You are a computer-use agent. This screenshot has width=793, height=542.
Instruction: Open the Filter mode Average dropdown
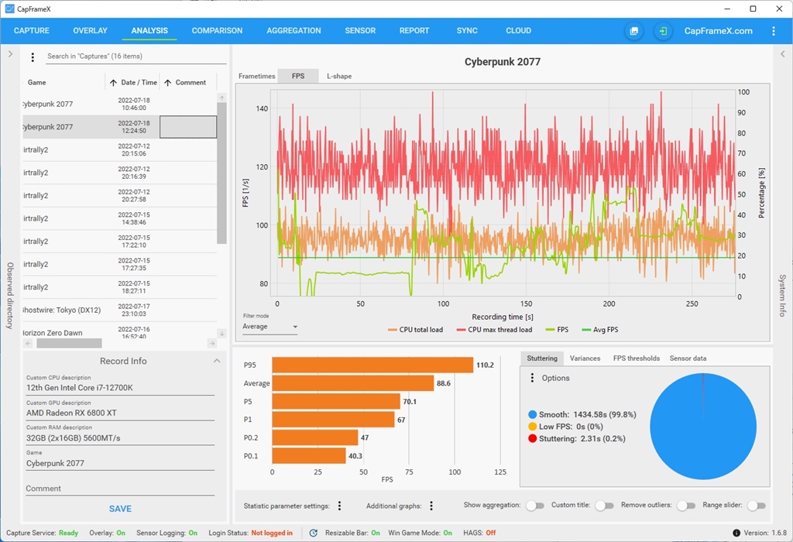[x=269, y=327]
